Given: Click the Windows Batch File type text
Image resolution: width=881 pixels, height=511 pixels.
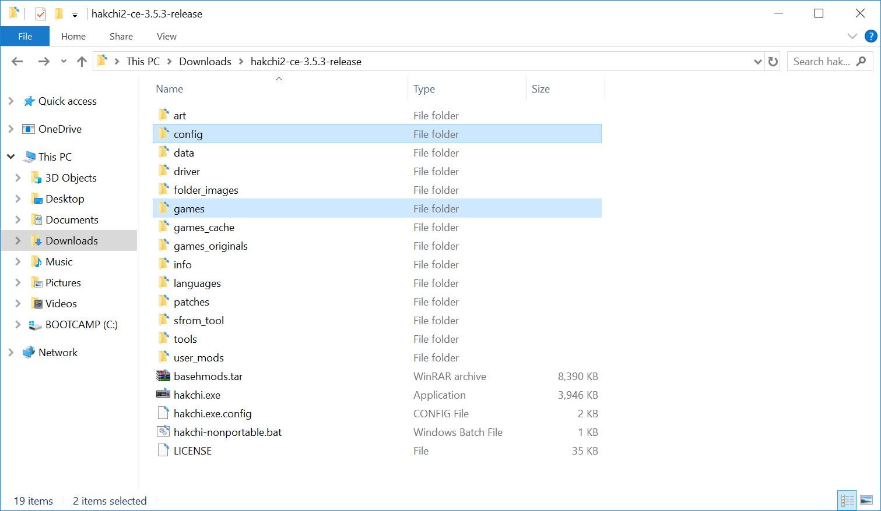Looking at the screenshot, I should click(x=458, y=432).
